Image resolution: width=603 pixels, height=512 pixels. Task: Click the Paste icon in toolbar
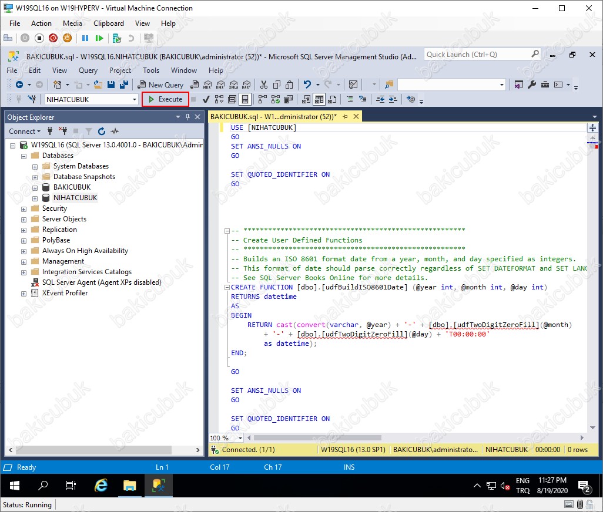coord(289,85)
